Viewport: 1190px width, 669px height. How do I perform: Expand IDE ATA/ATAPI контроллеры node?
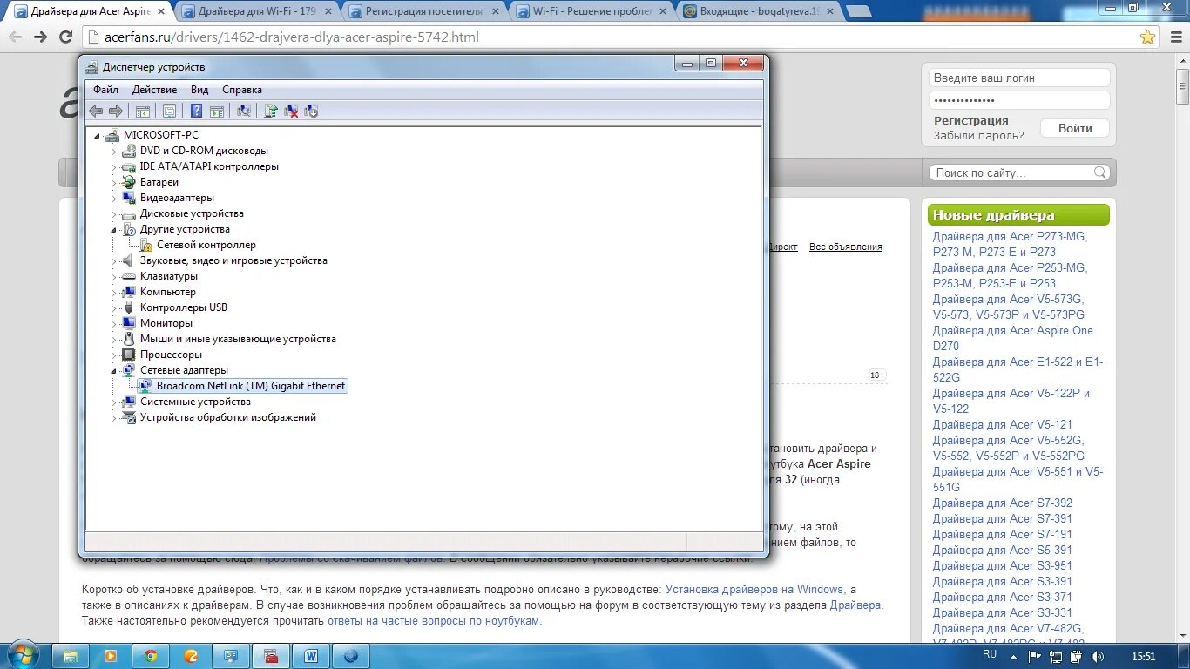(113, 167)
